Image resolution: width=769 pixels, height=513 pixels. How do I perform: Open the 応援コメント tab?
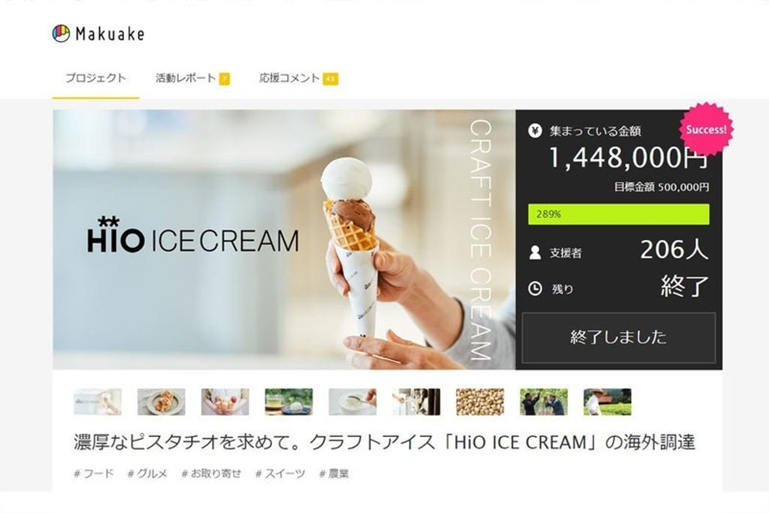(x=289, y=78)
